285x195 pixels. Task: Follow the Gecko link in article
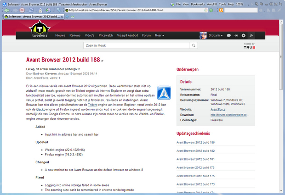point(41,109)
